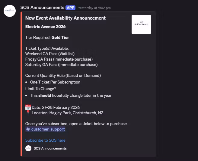
Task: Open the SellOutSource embed thumbnail logo
Action: [141, 24]
